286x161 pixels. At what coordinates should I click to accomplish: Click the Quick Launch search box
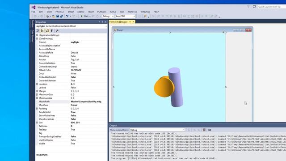tap(272, 7)
